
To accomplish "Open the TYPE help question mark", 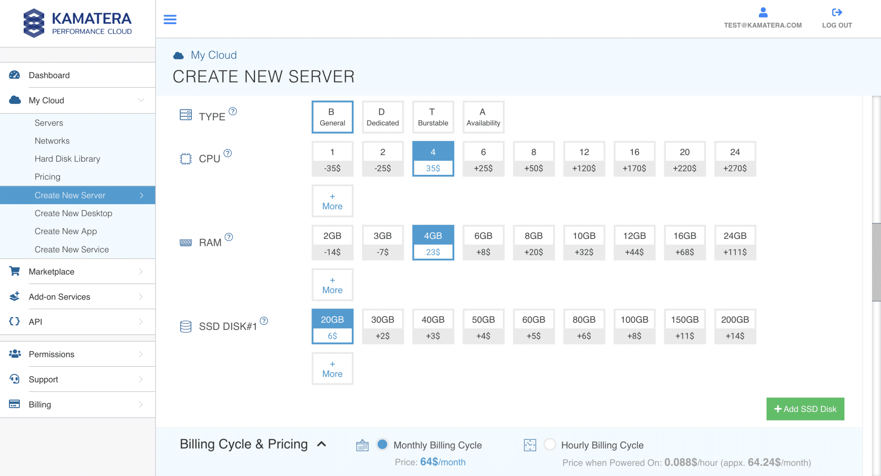I will point(233,111).
